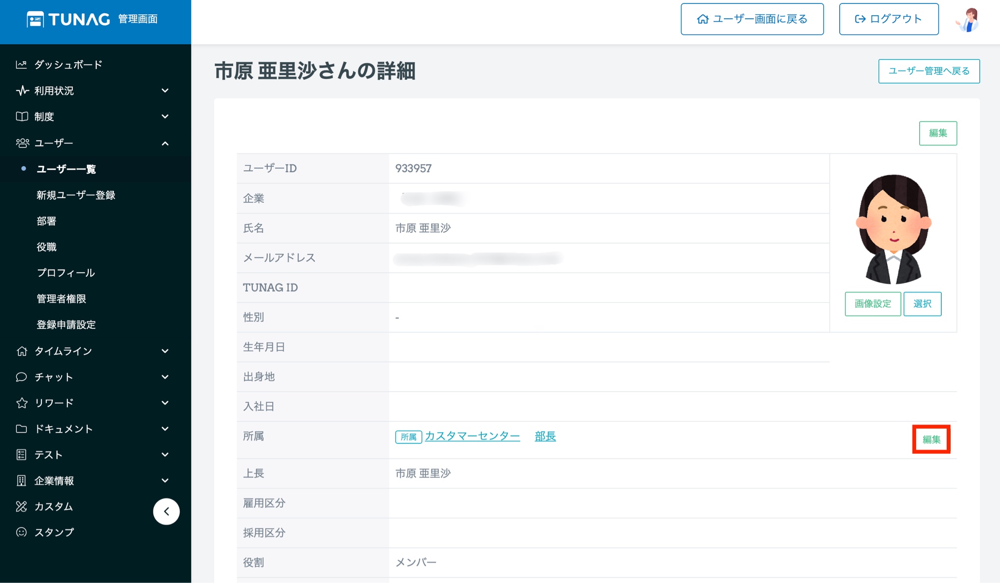Click the メールアドレス row label

[279, 258]
